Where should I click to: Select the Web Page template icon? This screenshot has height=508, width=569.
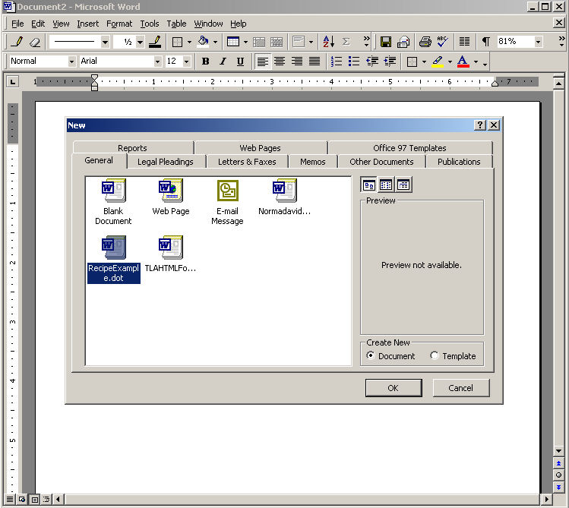(170, 191)
